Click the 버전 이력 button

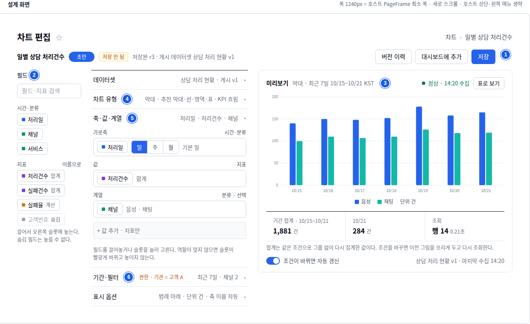(x=393, y=57)
